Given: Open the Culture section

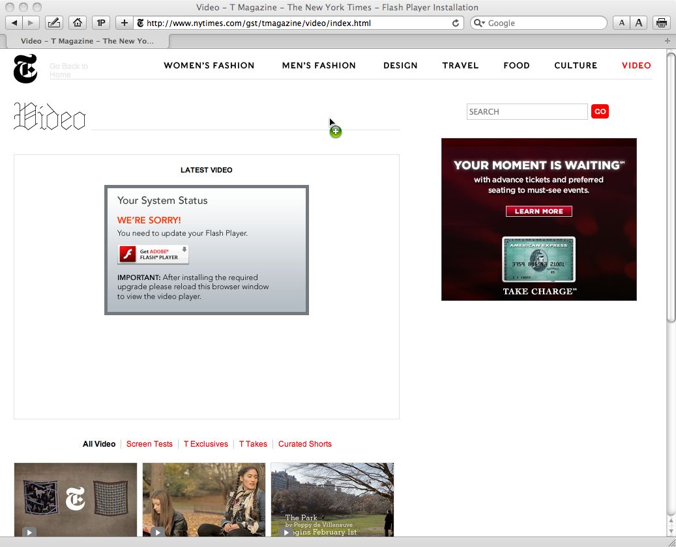Looking at the screenshot, I should 576,66.
